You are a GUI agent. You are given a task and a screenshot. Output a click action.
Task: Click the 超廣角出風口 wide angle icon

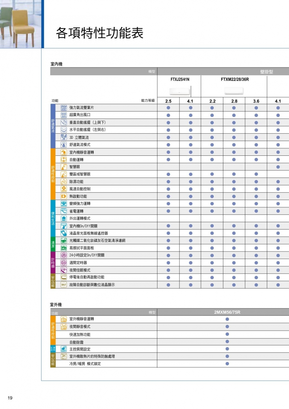64,115
